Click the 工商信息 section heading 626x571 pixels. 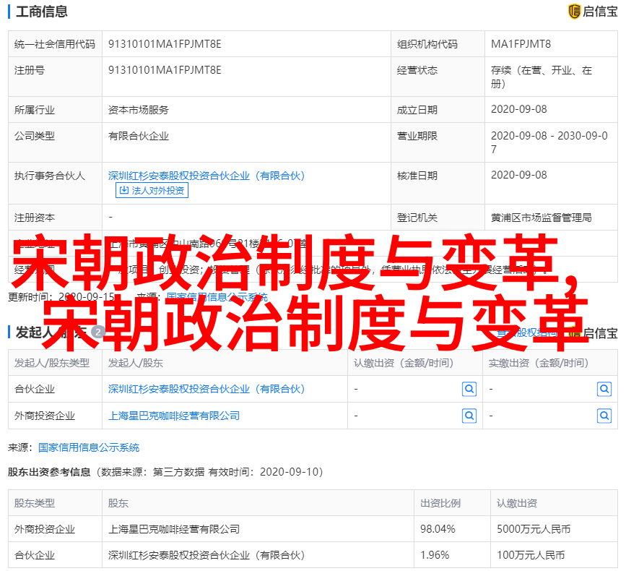tap(42, 12)
